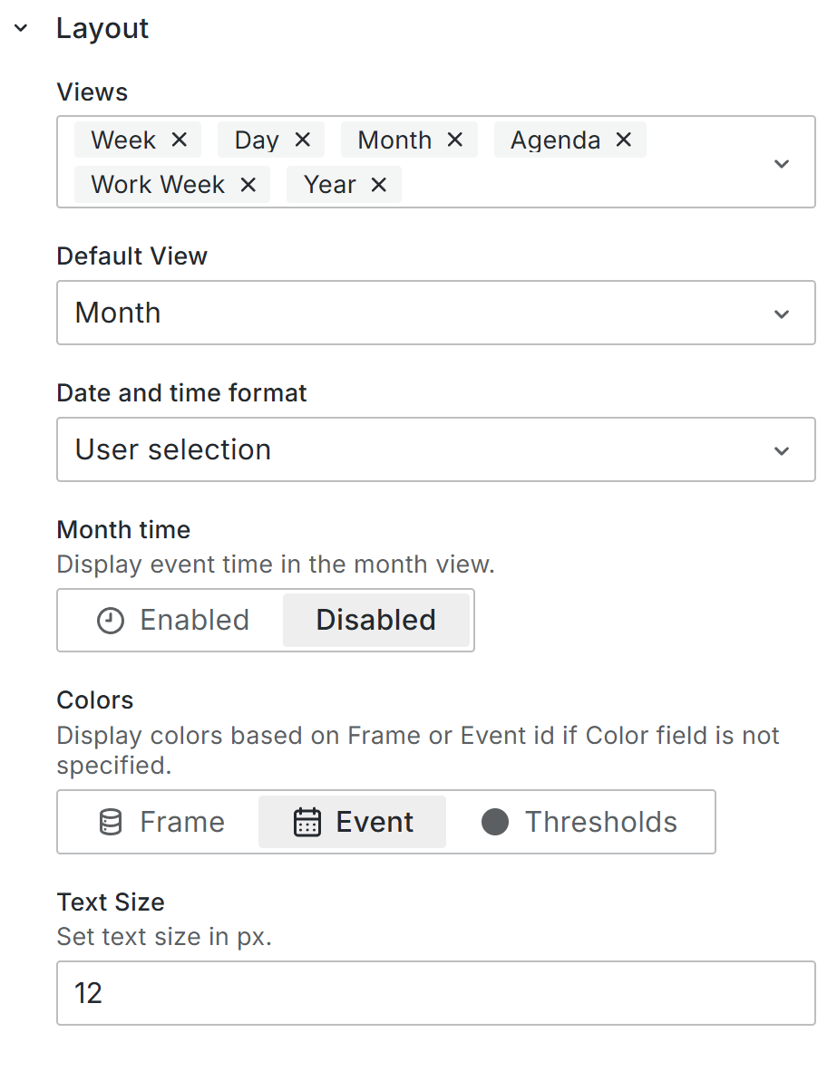
Task: Click the calendar icon beside Event
Action: point(307,823)
